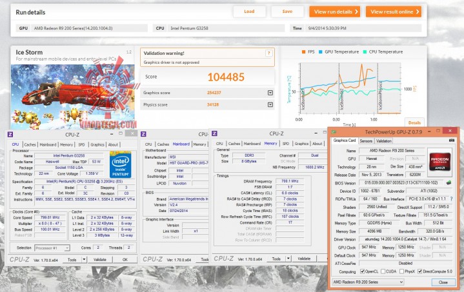Open the Processor #1 selection dropdown
The image size is (464, 292).
coord(52,248)
